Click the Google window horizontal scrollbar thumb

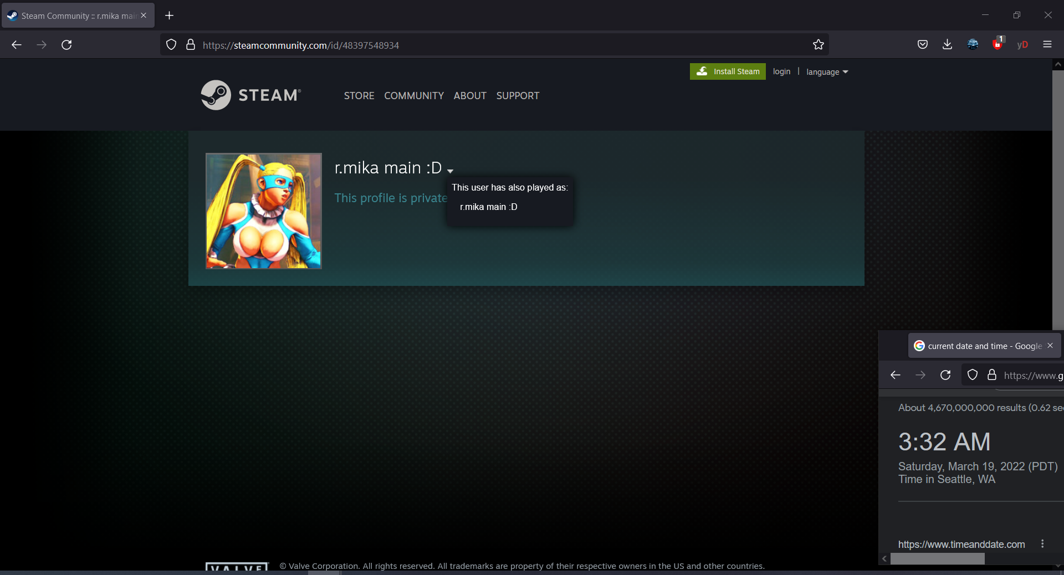[938, 559]
